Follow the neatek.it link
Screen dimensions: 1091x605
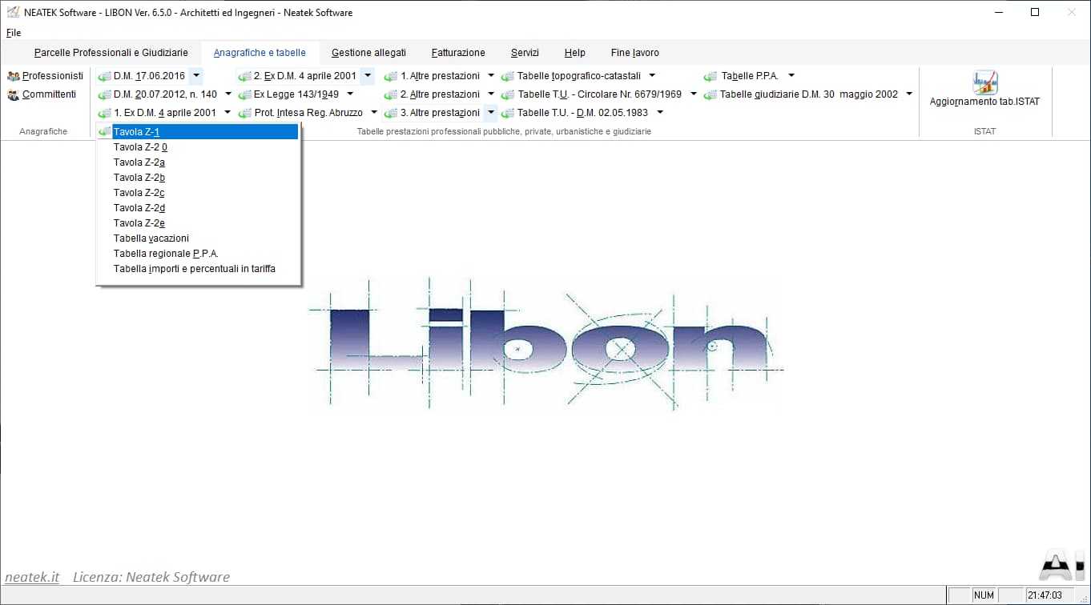click(x=32, y=577)
